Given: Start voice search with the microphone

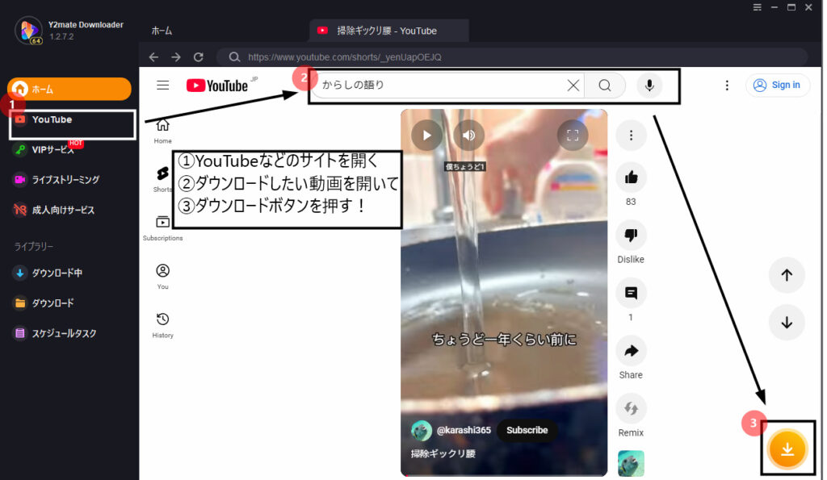Looking at the screenshot, I should tap(649, 86).
